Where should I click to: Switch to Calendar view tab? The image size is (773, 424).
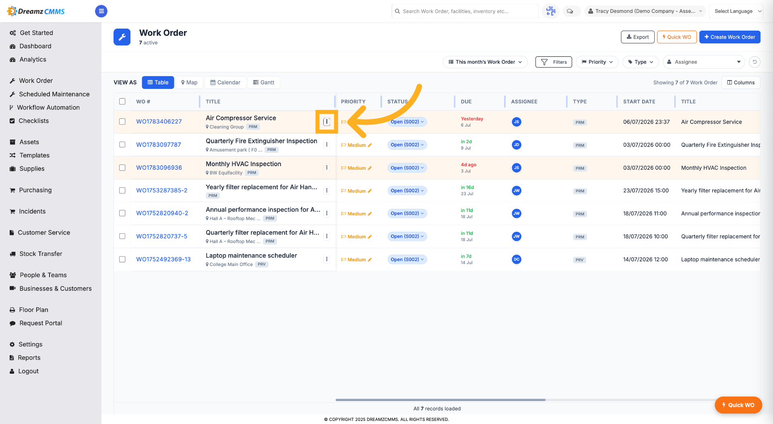pos(225,82)
